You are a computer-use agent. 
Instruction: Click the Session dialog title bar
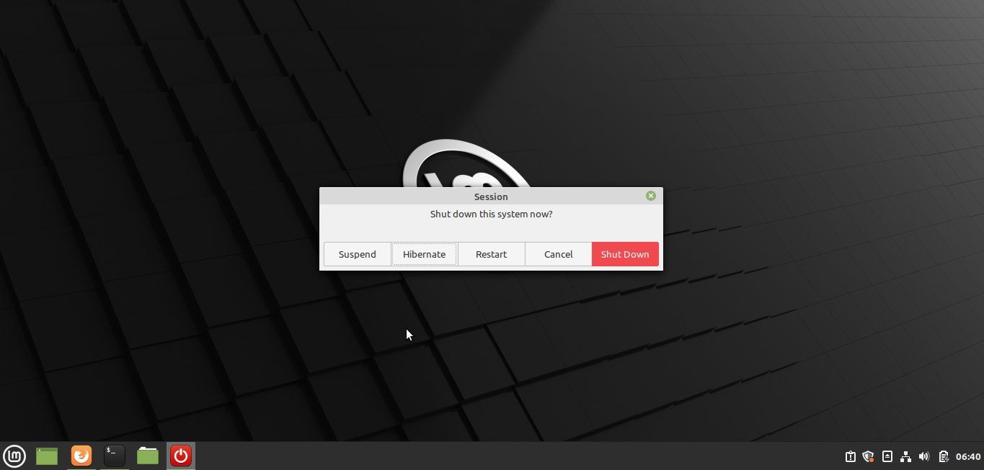(491, 196)
